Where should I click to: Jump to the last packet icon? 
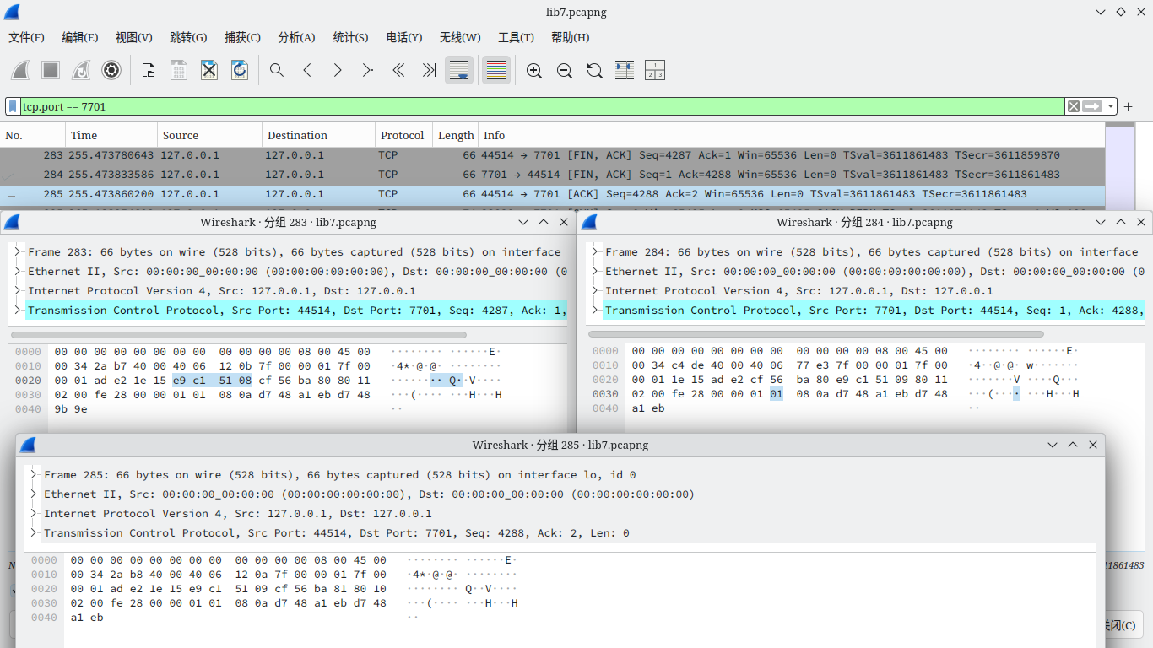click(429, 71)
